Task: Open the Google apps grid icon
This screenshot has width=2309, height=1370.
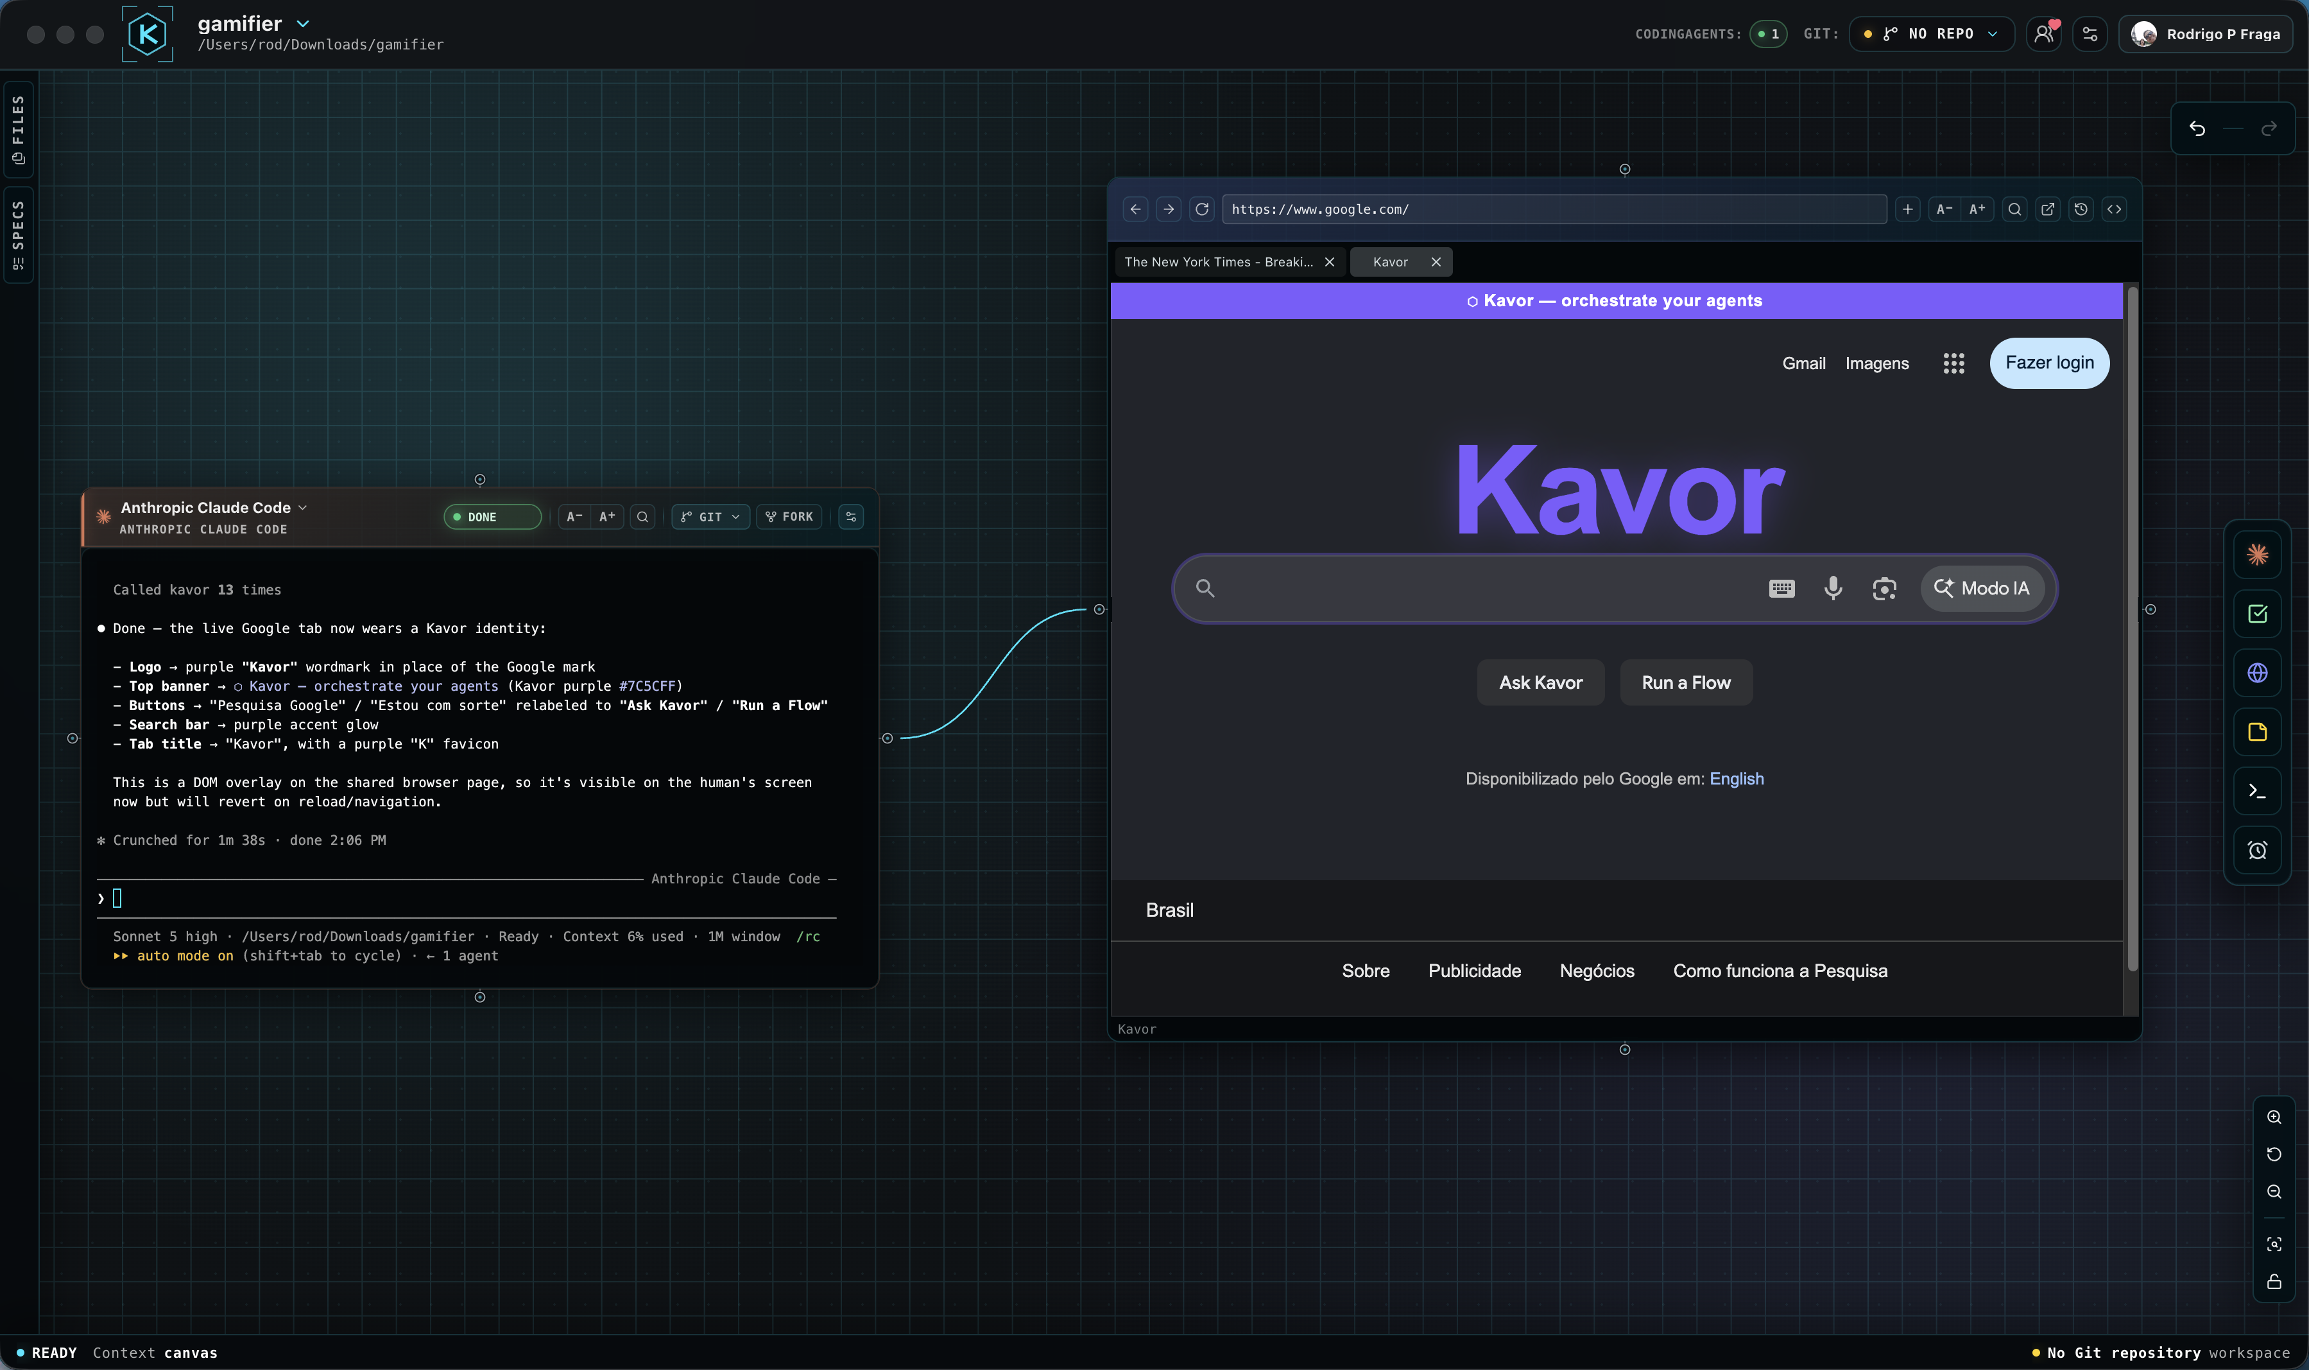Action: pos(1953,364)
